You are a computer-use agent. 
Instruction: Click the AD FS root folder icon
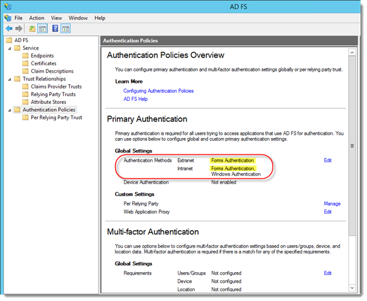(x=9, y=40)
